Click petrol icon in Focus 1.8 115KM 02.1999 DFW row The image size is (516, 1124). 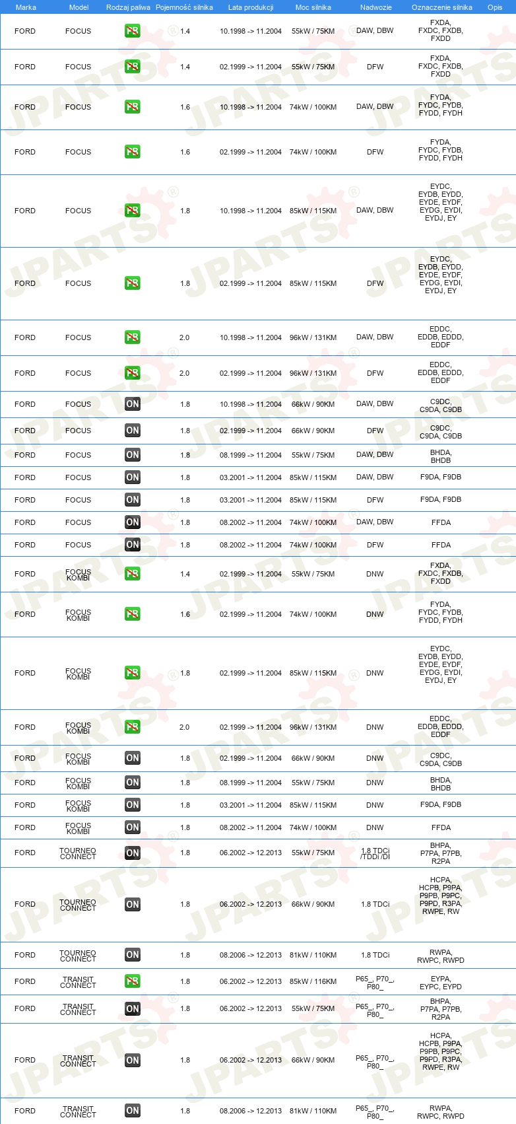(x=132, y=283)
